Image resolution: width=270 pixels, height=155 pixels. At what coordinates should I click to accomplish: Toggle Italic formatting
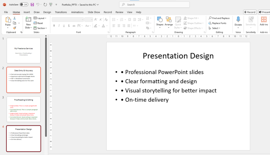pos(59,26)
